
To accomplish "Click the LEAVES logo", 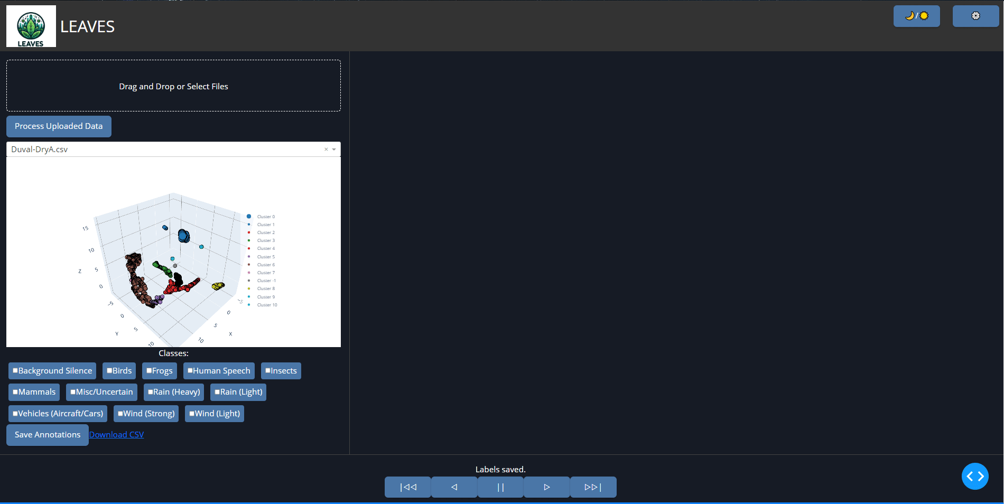I will click(31, 25).
